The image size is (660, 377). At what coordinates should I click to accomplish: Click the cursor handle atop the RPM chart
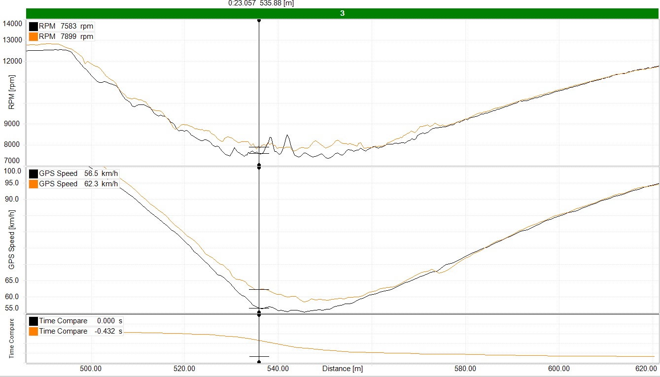(x=259, y=21)
